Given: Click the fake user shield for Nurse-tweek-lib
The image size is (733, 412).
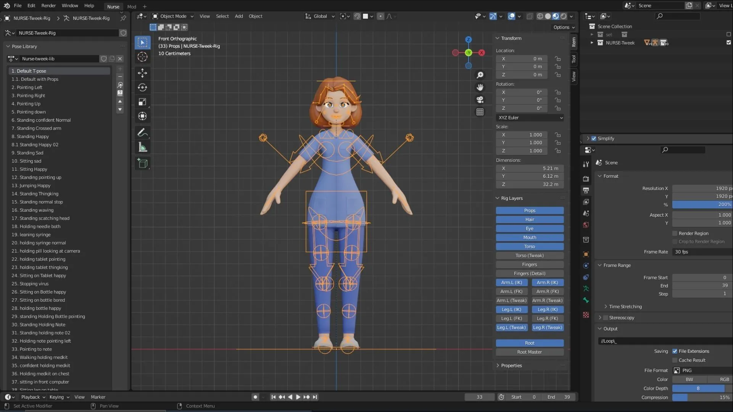Looking at the screenshot, I should tap(104, 59).
